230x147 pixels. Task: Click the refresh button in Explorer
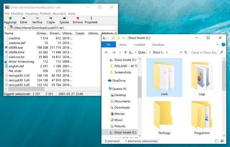point(186,52)
